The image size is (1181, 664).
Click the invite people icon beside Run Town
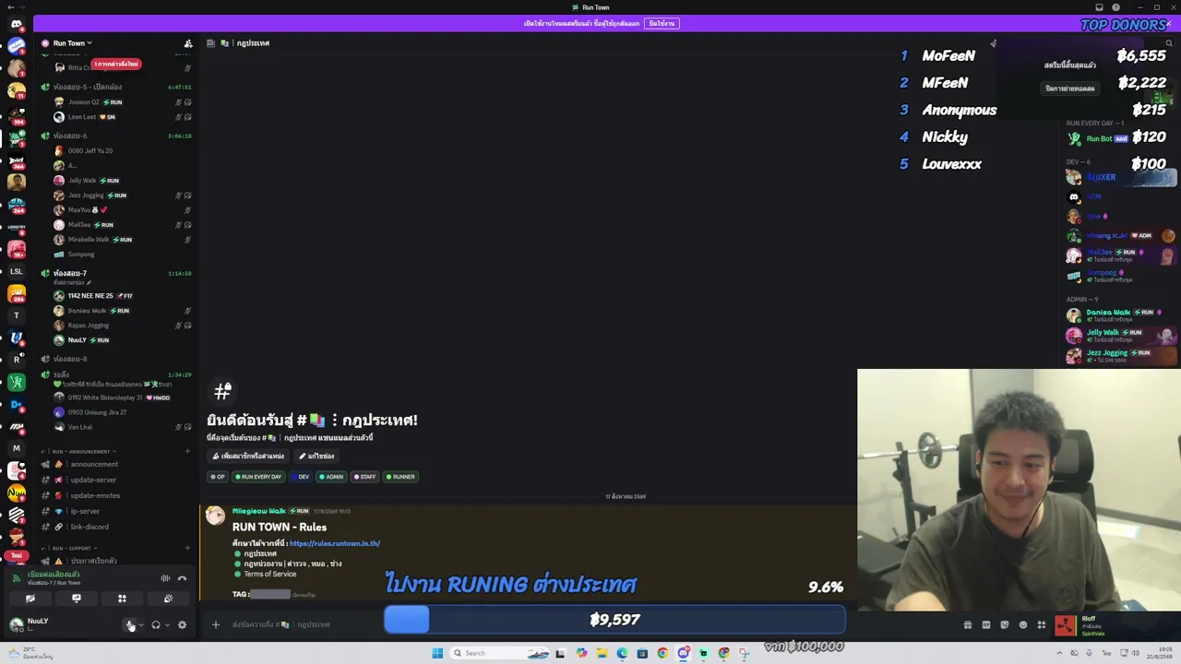click(188, 43)
